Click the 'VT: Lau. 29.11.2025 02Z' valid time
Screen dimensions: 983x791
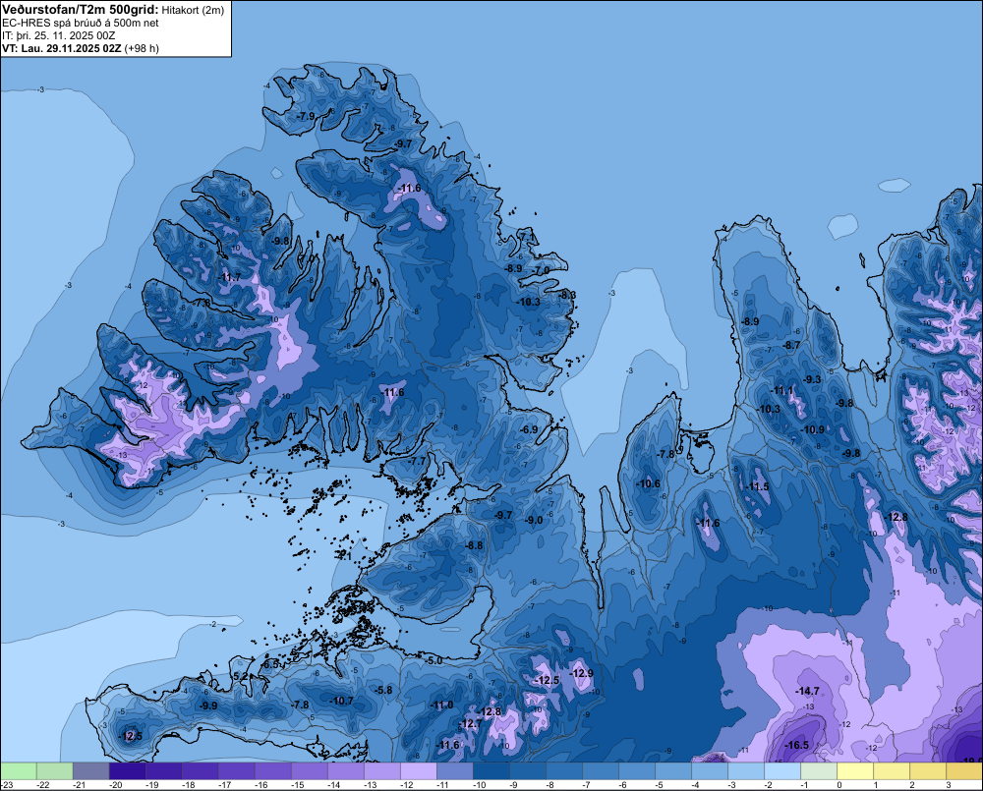coord(61,48)
